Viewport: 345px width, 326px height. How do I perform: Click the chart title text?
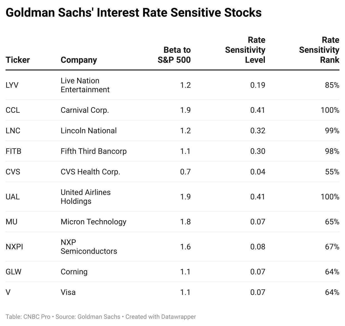click(x=134, y=13)
